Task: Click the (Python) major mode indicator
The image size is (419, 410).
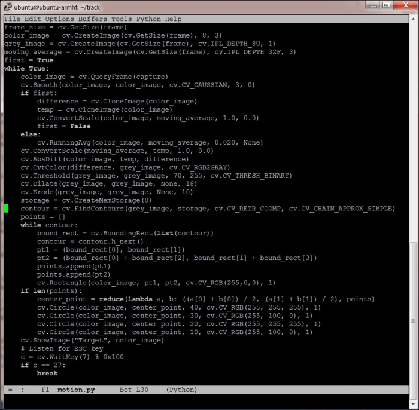Action: coord(182,390)
